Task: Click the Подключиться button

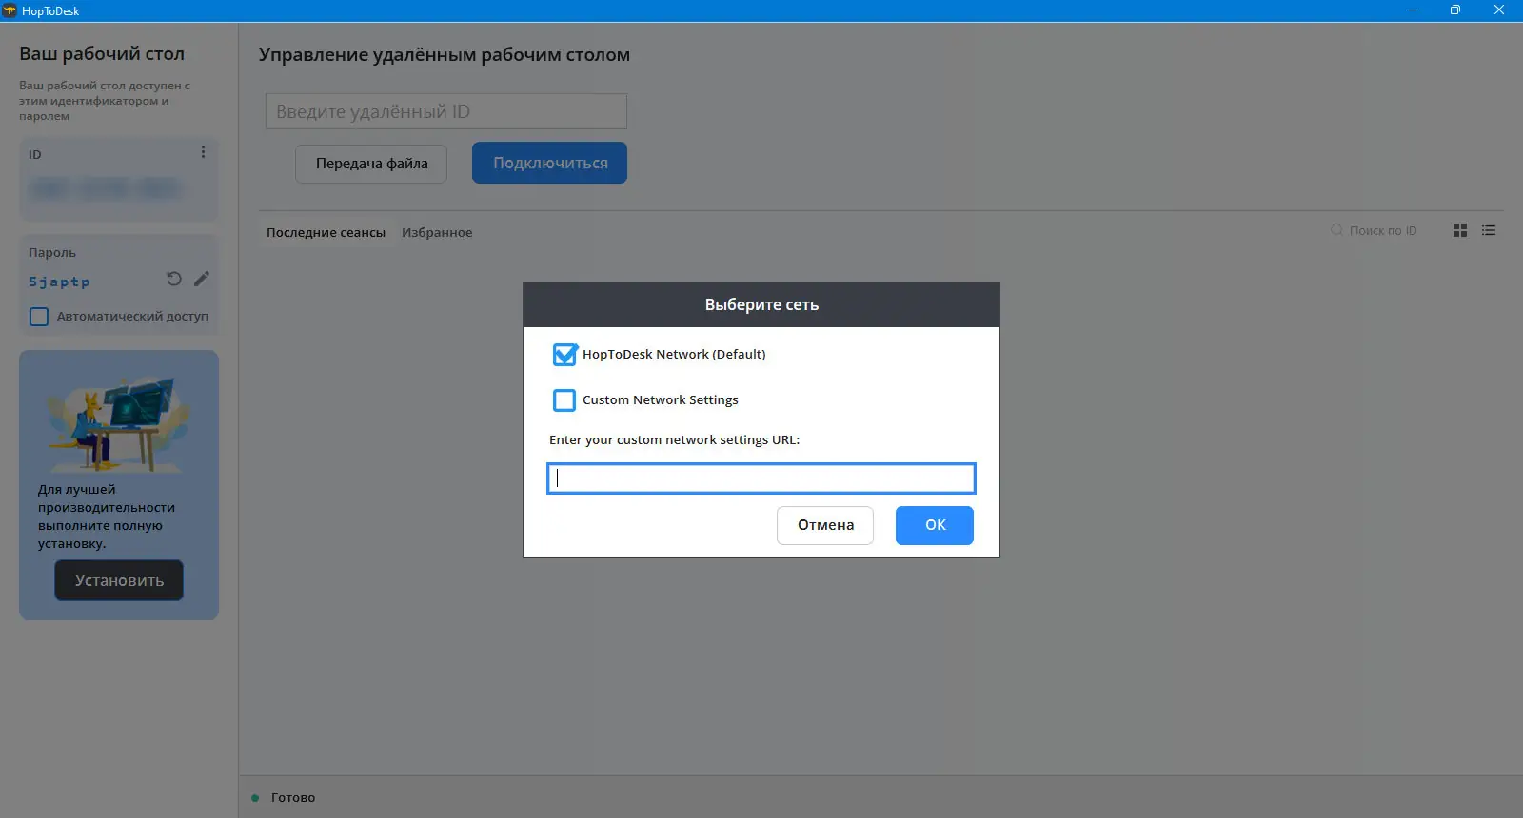Action: click(550, 163)
